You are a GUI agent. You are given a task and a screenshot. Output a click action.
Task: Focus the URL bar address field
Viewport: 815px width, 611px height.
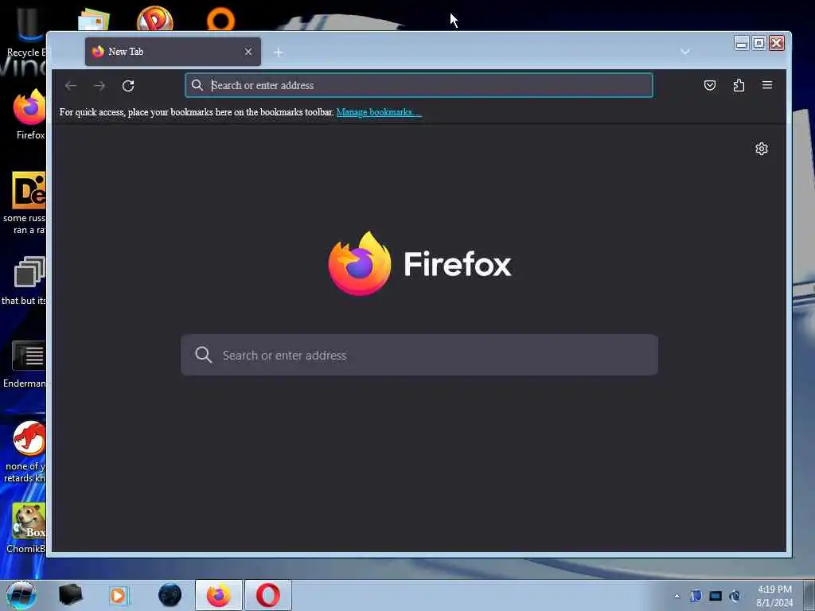pyautogui.click(x=419, y=85)
